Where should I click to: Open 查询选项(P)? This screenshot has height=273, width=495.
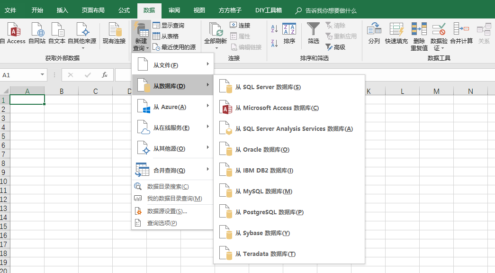(173, 223)
